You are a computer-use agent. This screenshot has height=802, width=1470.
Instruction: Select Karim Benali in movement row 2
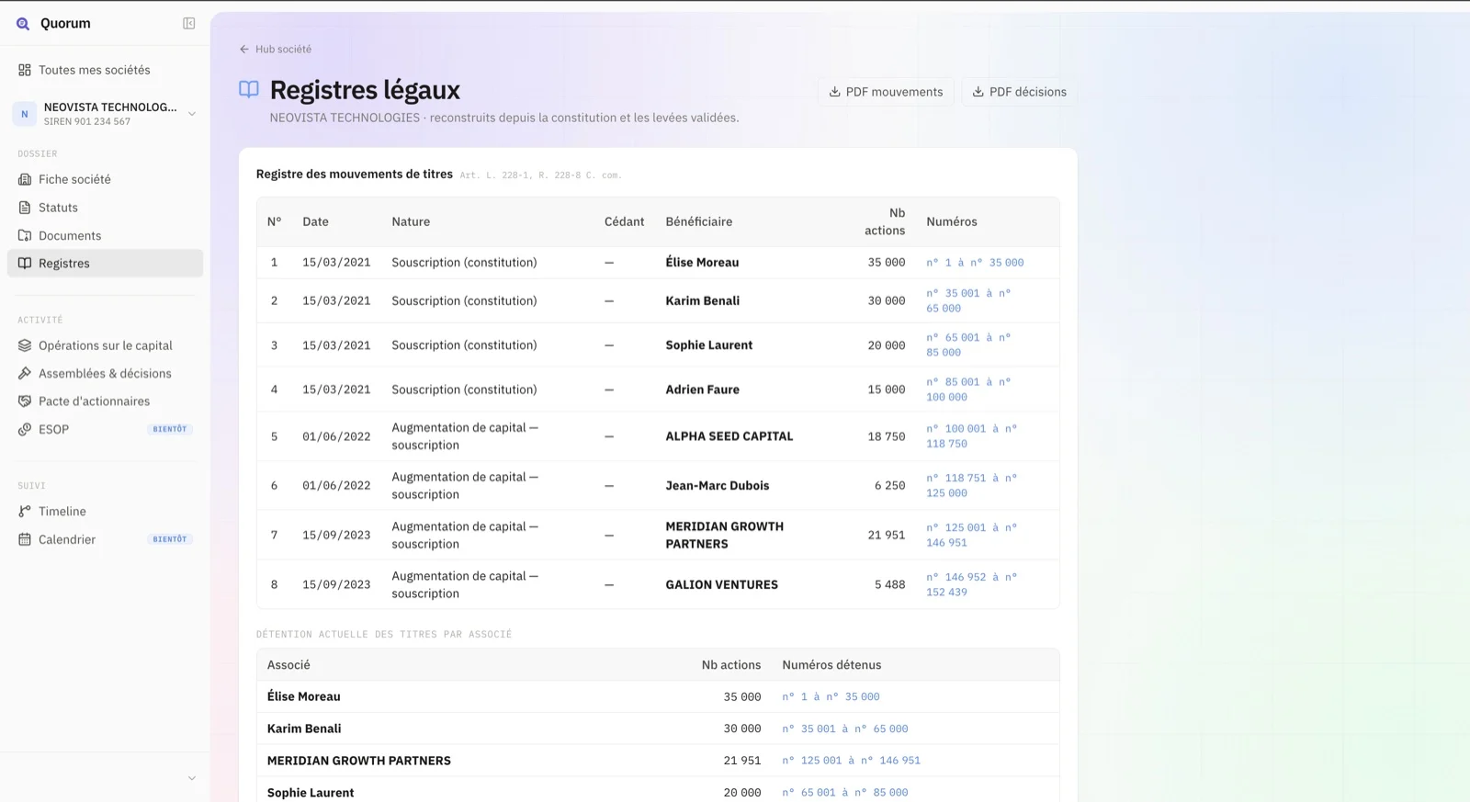coord(703,301)
